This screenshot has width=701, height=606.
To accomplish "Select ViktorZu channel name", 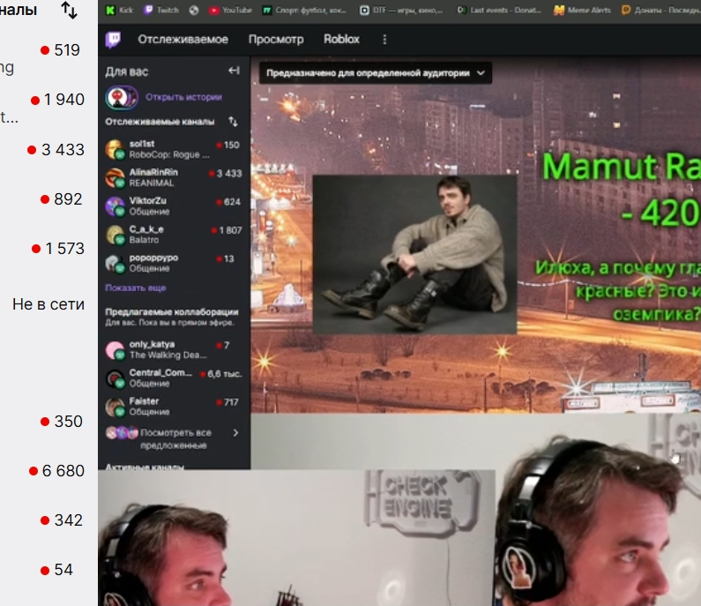I will point(147,200).
